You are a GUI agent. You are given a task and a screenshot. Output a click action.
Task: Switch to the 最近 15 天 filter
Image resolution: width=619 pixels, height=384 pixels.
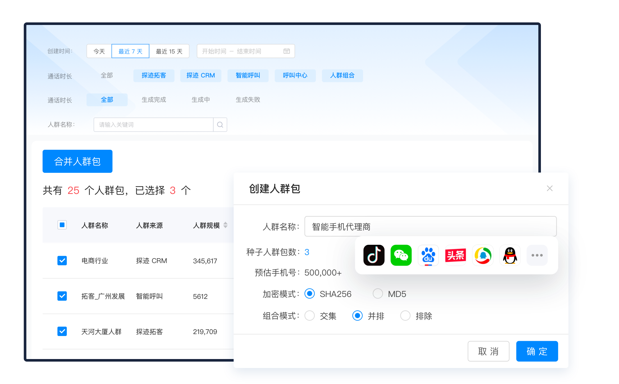pyautogui.click(x=169, y=51)
